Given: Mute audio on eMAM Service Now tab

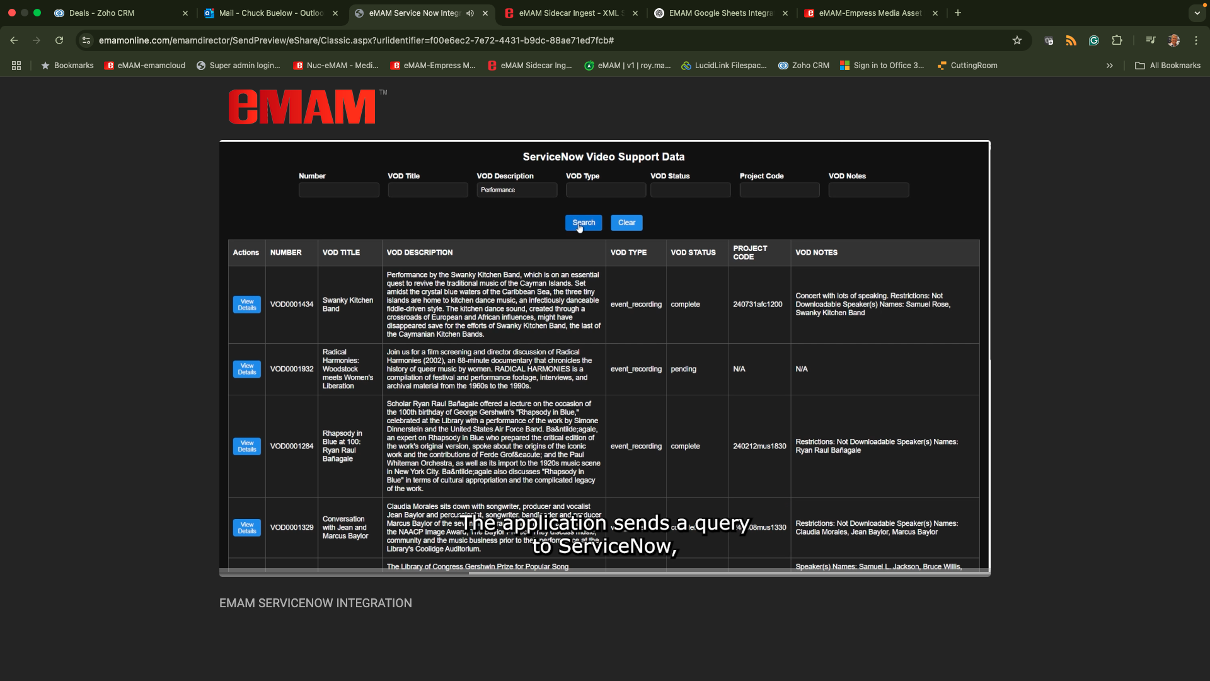Looking at the screenshot, I should point(470,13).
